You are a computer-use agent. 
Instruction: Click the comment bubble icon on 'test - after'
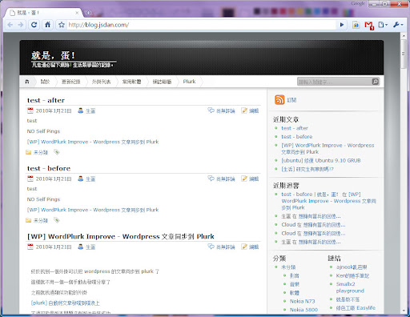pos(211,110)
